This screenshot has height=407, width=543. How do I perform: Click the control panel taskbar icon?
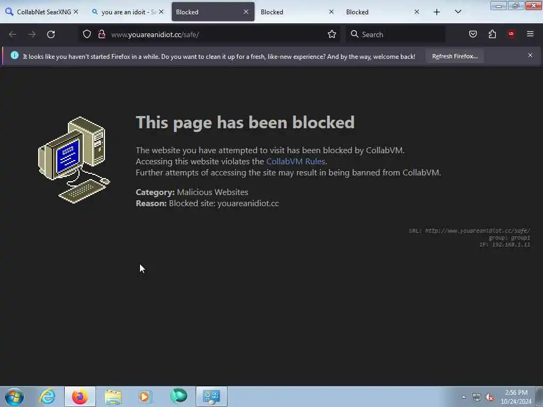pos(212,396)
